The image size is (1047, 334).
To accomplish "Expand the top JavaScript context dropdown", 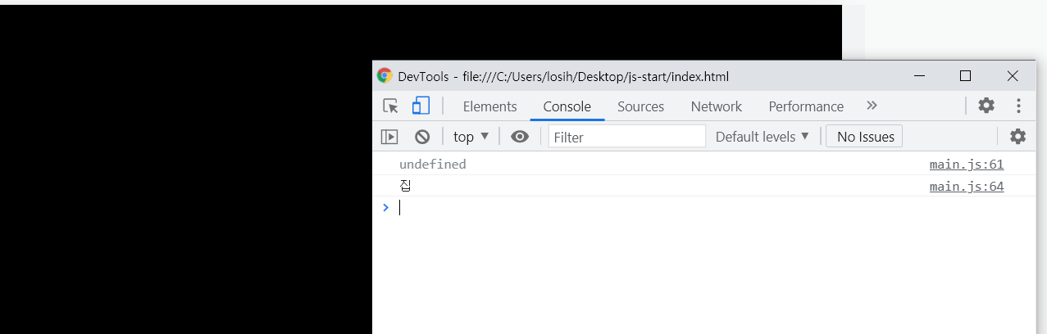I will click(x=471, y=137).
